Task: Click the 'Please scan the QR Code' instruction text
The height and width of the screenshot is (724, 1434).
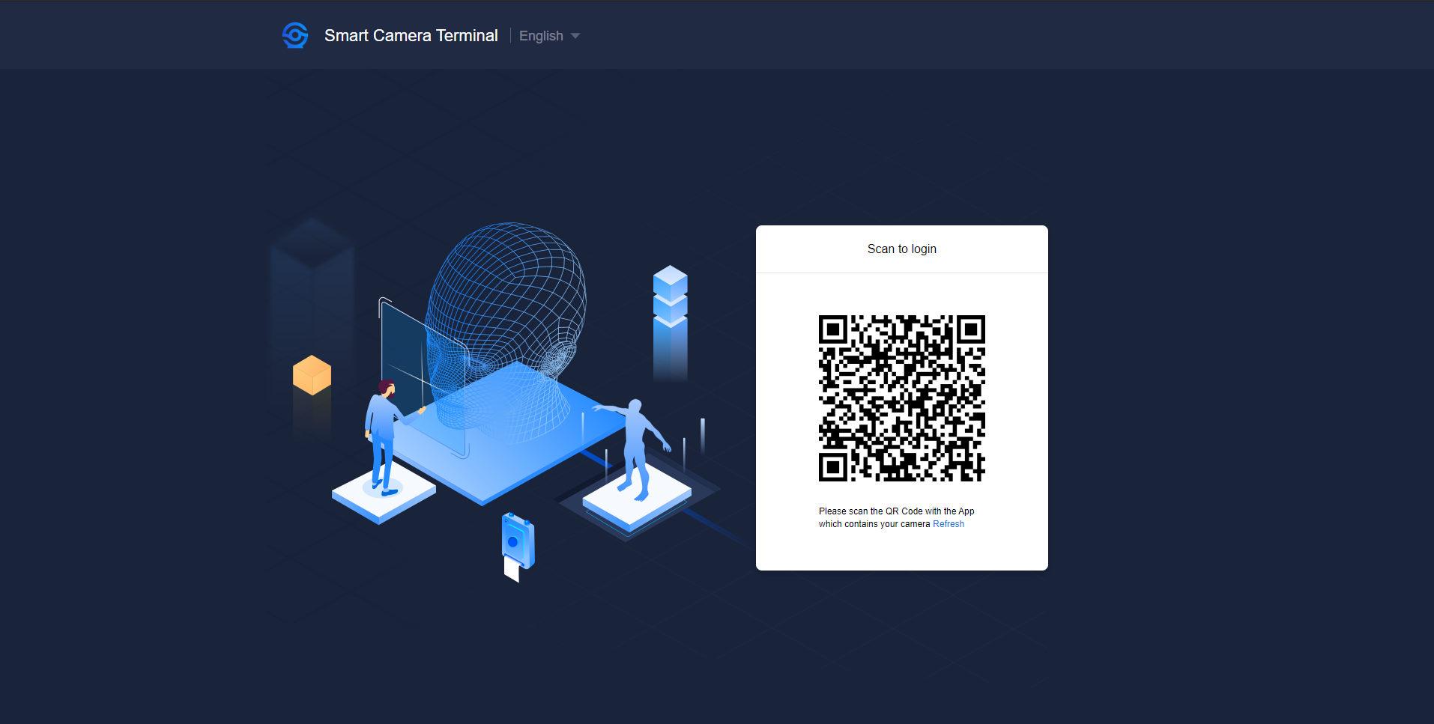Action: (x=896, y=511)
